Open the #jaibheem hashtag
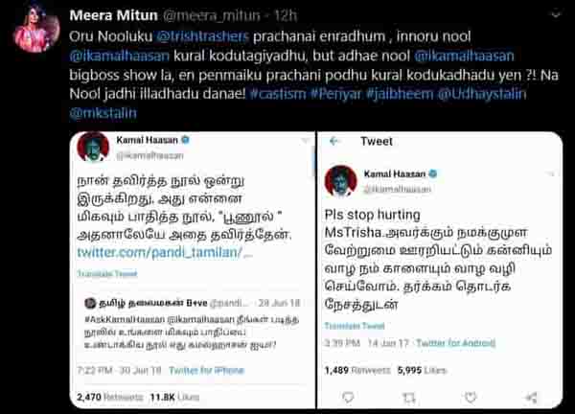The width and height of the screenshot is (575, 414). coord(400,94)
